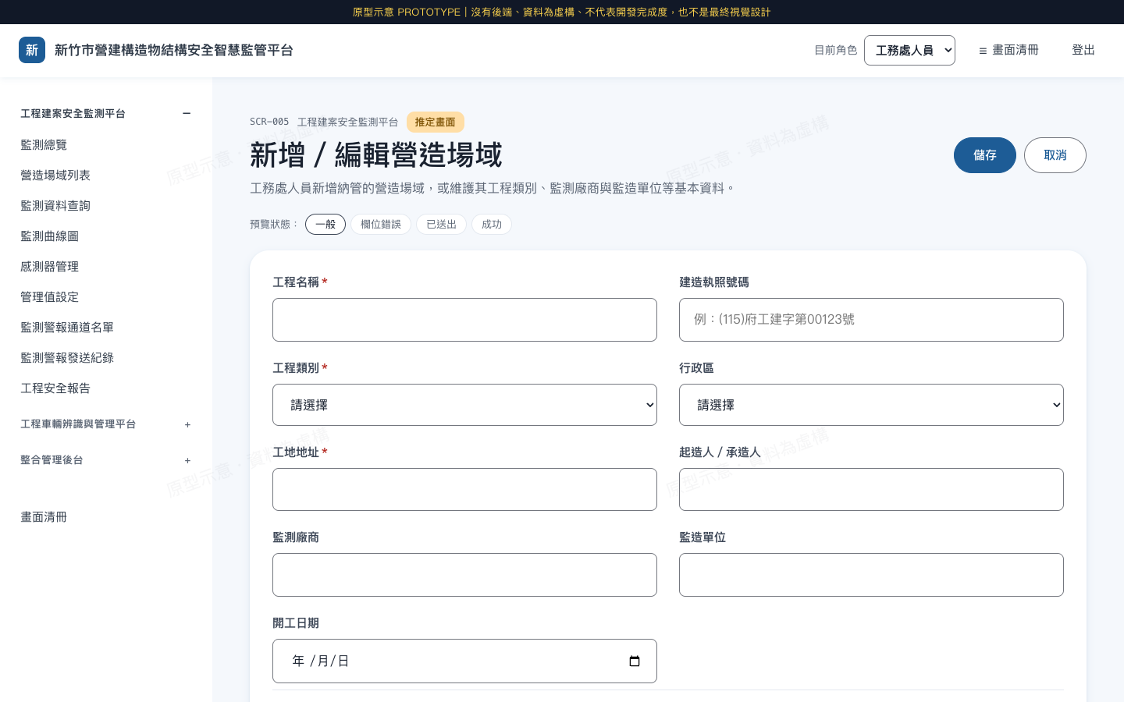Screen dimensions: 1124x702
Task: Click the 開工日期 date field
Action: pyautogui.click(x=464, y=661)
